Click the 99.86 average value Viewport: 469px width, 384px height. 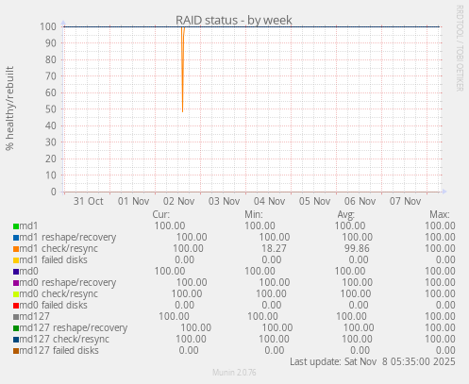[357, 248]
